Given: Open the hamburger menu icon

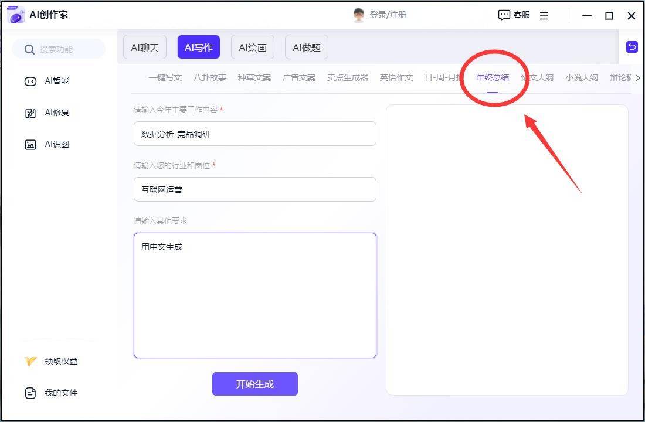Looking at the screenshot, I should [544, 16].
